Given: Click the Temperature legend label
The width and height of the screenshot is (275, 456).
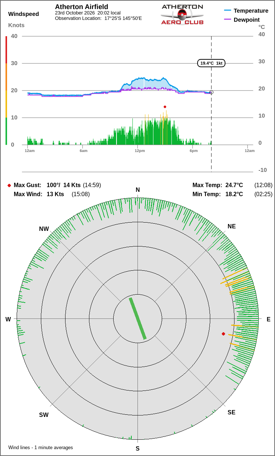Looking at the screenshot, I should (251, 10).
